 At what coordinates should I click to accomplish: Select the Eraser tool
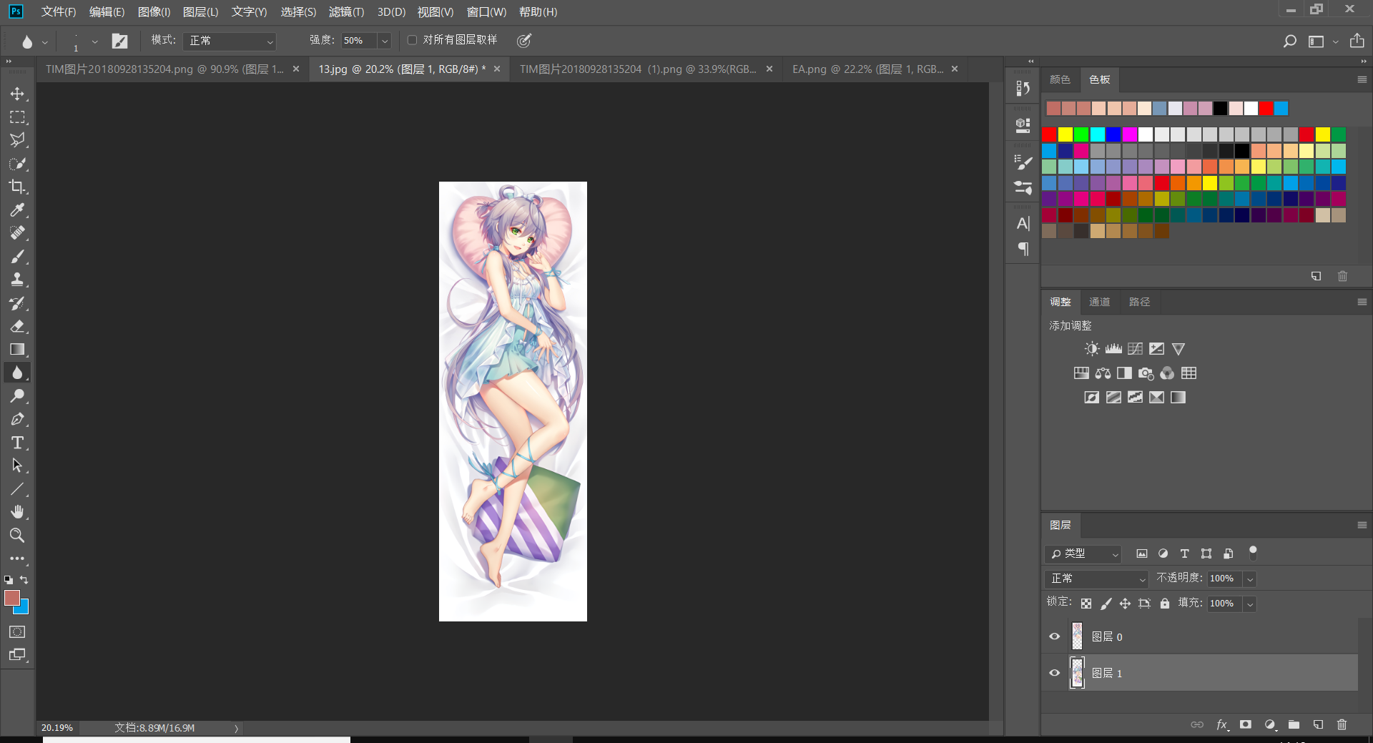(17, 326)
